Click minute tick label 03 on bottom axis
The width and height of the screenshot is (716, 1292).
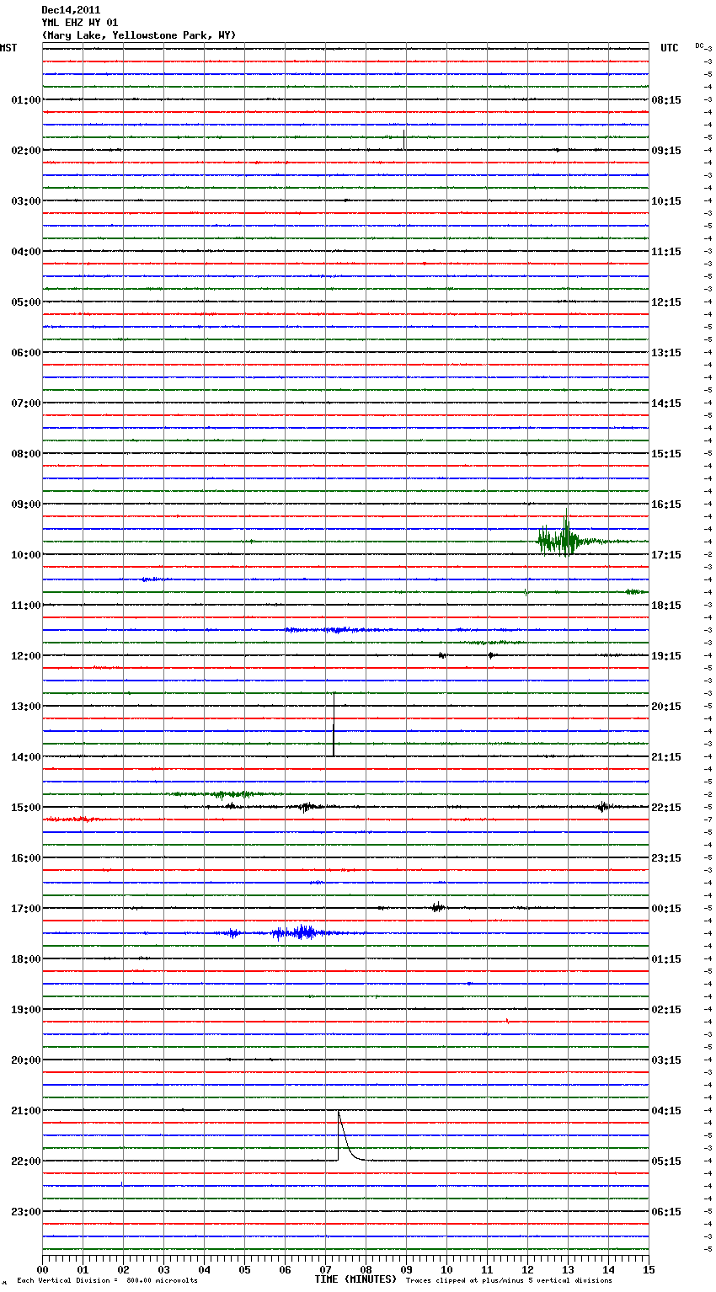coord(163,1270)
